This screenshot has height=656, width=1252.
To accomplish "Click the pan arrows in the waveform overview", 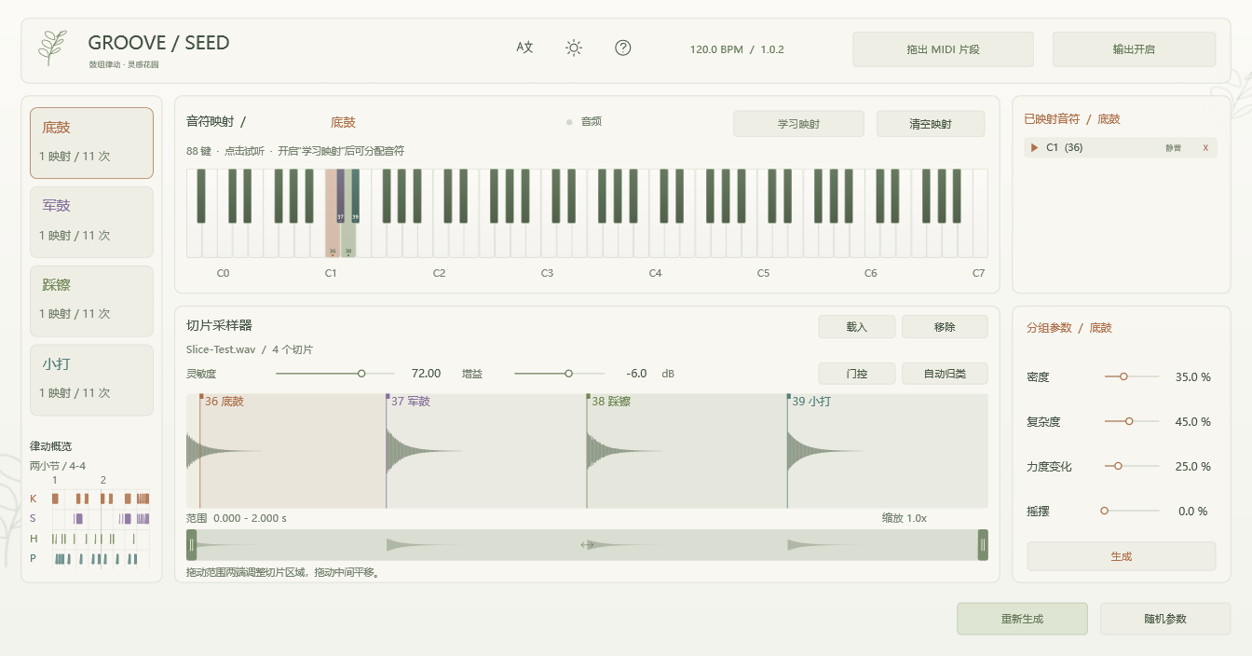I will (x=587, y=545).
